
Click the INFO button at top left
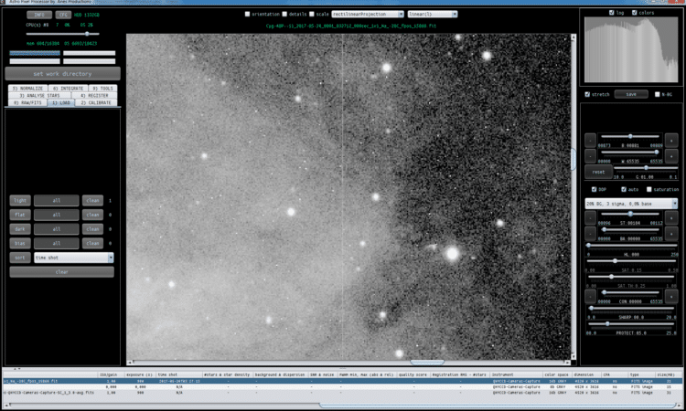[39, 15]
